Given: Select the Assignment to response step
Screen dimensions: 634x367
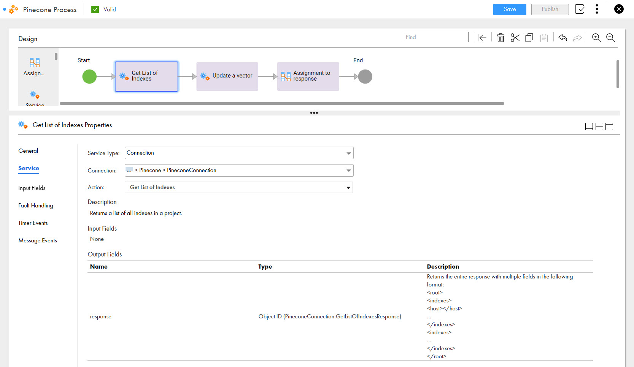Looking at the screenshot, I should (308, 76).
